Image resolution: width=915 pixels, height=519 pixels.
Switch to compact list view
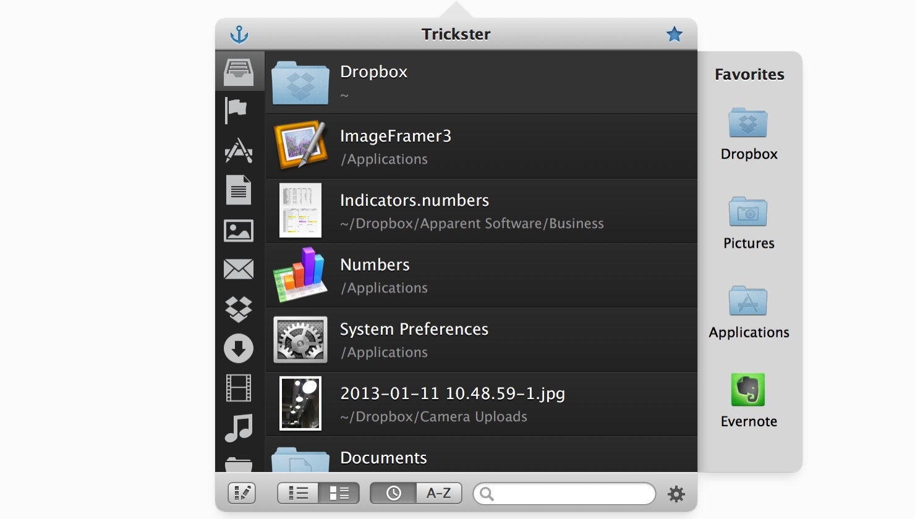tap(297, 493)
